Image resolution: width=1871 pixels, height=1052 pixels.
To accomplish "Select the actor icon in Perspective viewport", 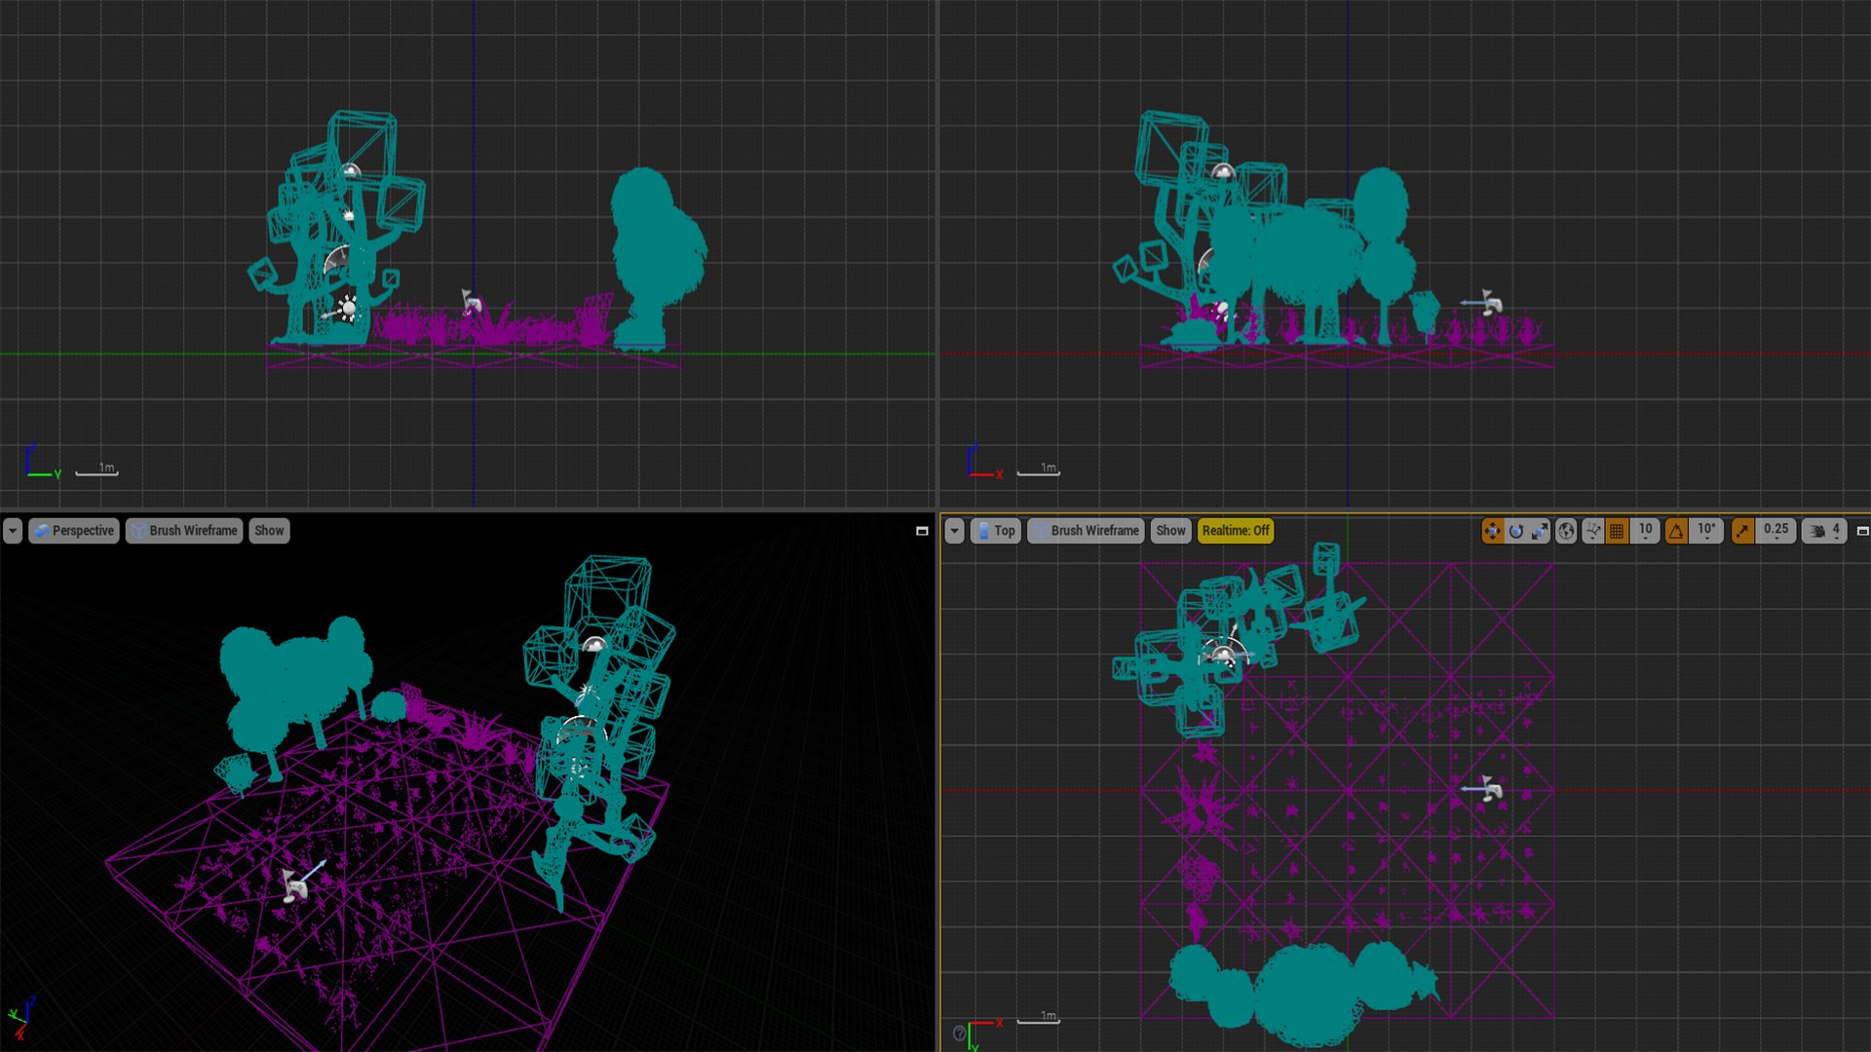I will click(x=295, y=886).
